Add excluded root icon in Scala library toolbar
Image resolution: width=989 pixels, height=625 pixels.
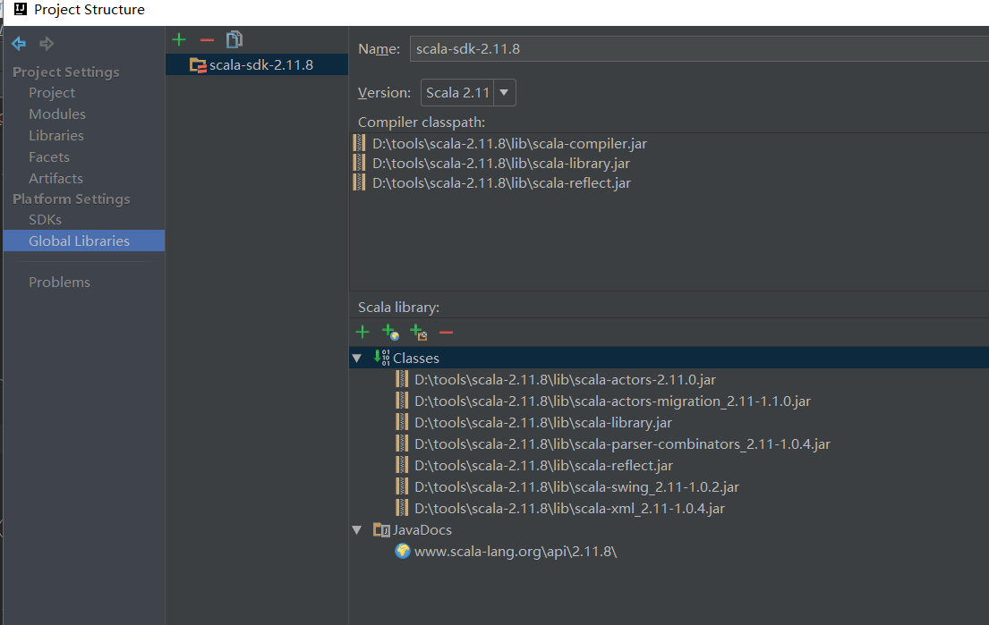418,333
